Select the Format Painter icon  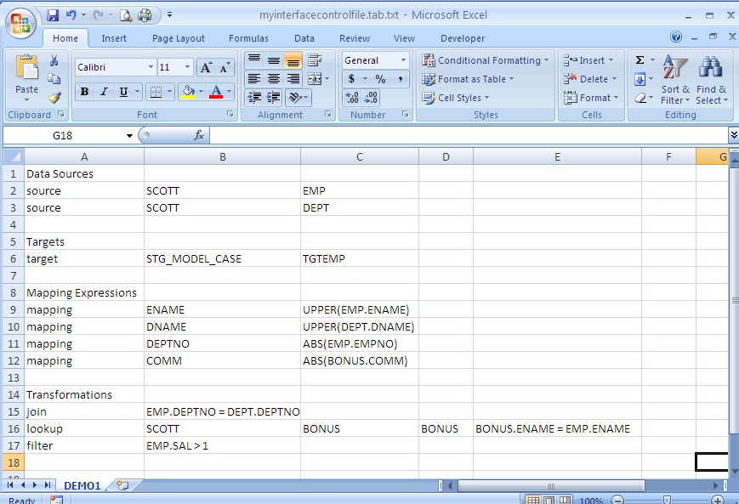click(56, 96)
